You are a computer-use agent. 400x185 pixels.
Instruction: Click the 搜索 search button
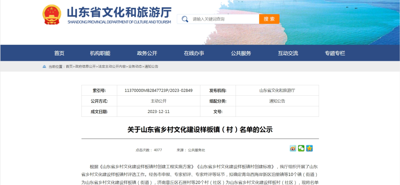click(269, 19)
